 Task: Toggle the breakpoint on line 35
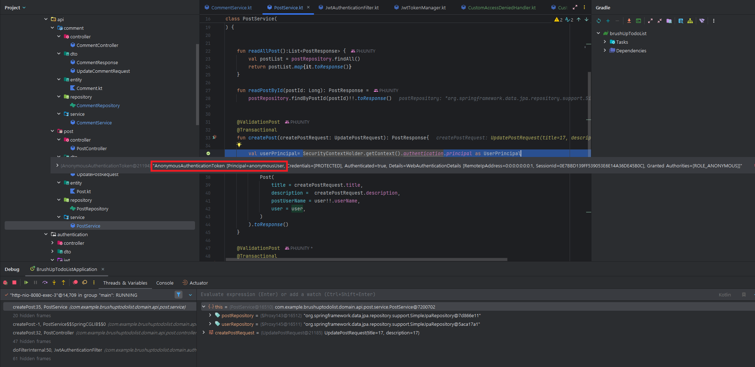(x=208, y=153)
